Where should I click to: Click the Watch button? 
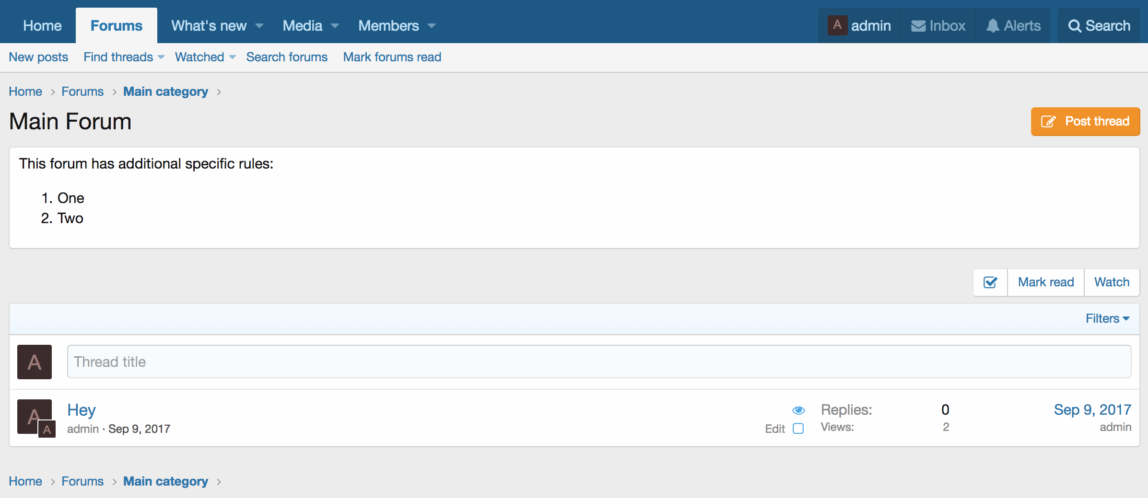coord(1112,283)
